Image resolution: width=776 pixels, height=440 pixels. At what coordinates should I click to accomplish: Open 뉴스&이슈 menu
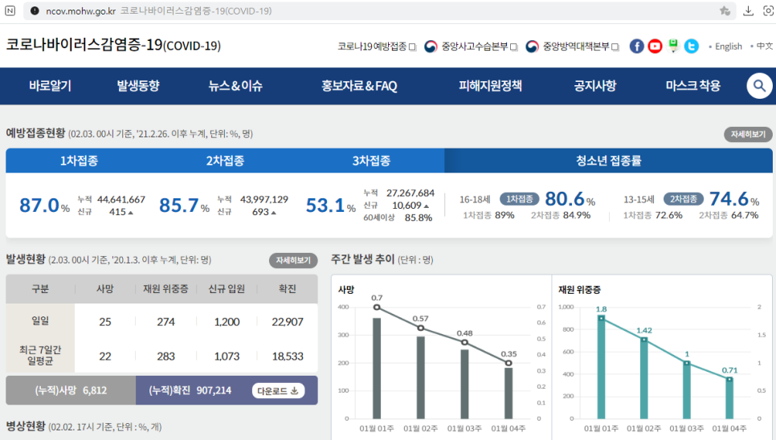(x=235, y=86)
